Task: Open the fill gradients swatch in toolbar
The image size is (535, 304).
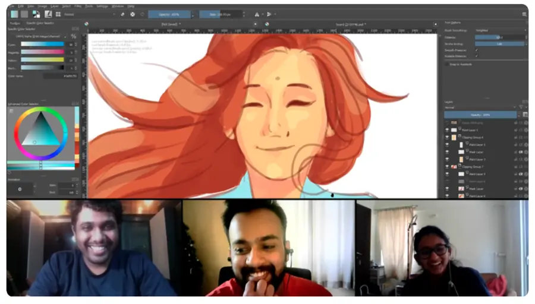Action: point(14,14)
